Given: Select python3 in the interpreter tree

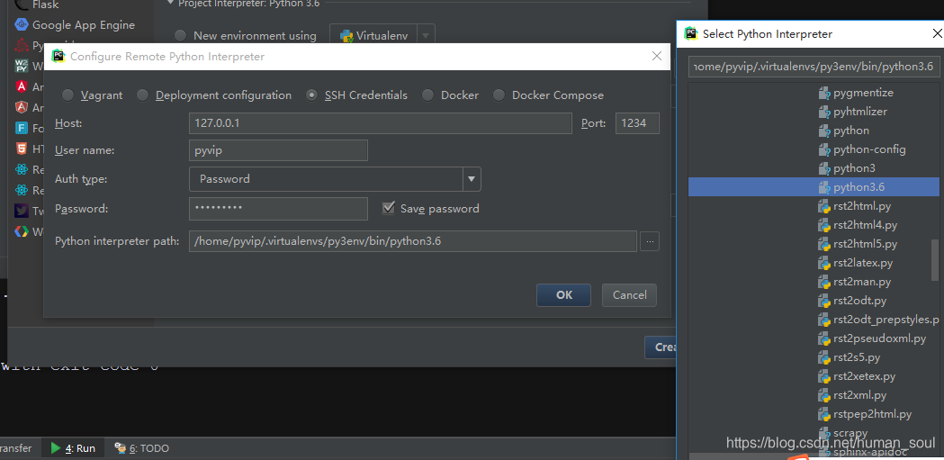Looking at the screenshot, I should pos(854,168).
